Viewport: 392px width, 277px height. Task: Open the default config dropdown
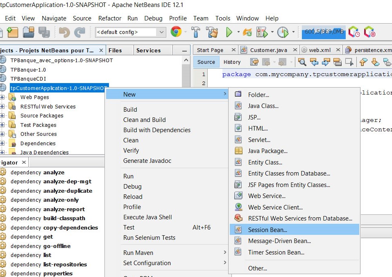[x=161, y=32]
